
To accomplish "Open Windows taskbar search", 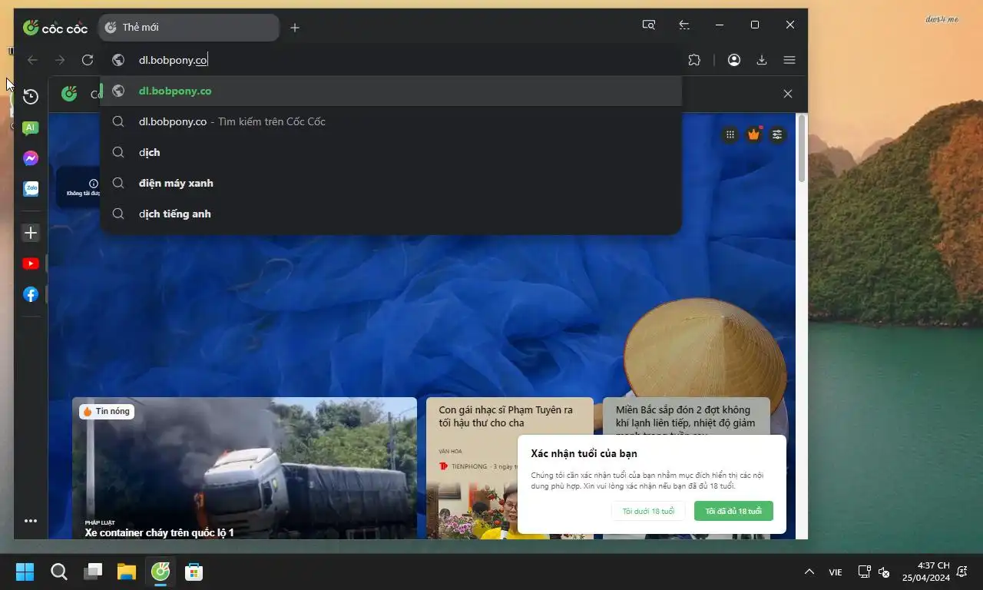I will pos(59,572).
